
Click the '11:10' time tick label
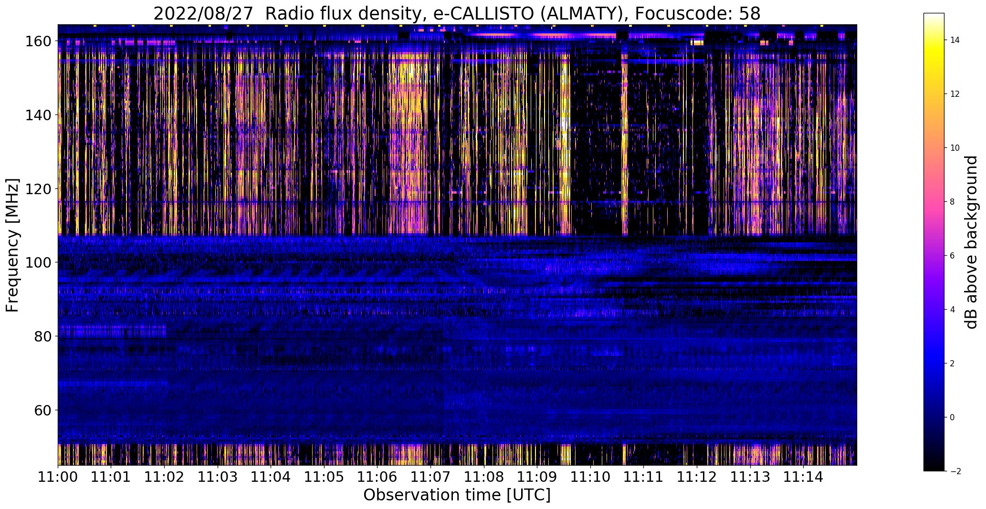[x=590, y=476]
